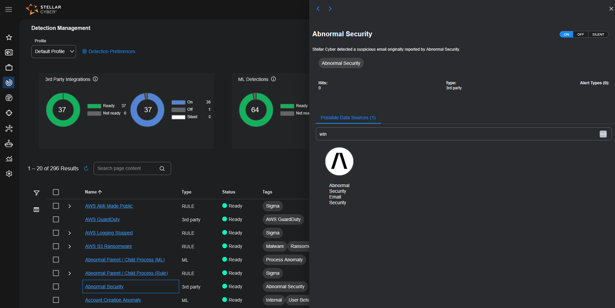Open the hamburger navigation menu
The height and width of the screenshot is (308, 615).
tap(9, 9)
